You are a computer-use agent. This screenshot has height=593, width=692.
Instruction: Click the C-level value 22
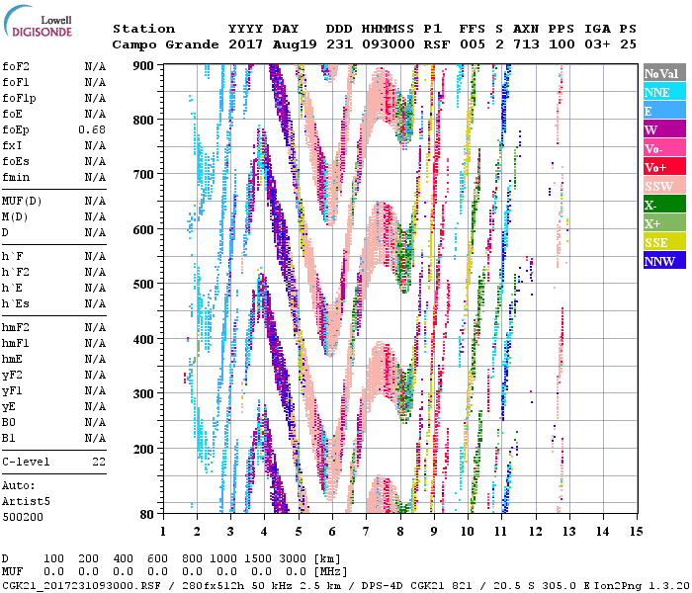point(98,463)
